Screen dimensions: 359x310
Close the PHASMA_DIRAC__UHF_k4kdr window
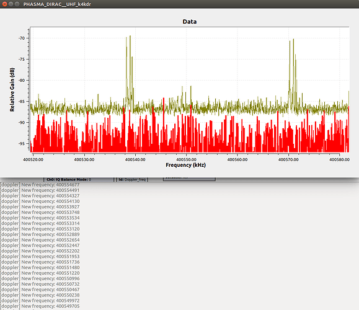pos(4,4)
